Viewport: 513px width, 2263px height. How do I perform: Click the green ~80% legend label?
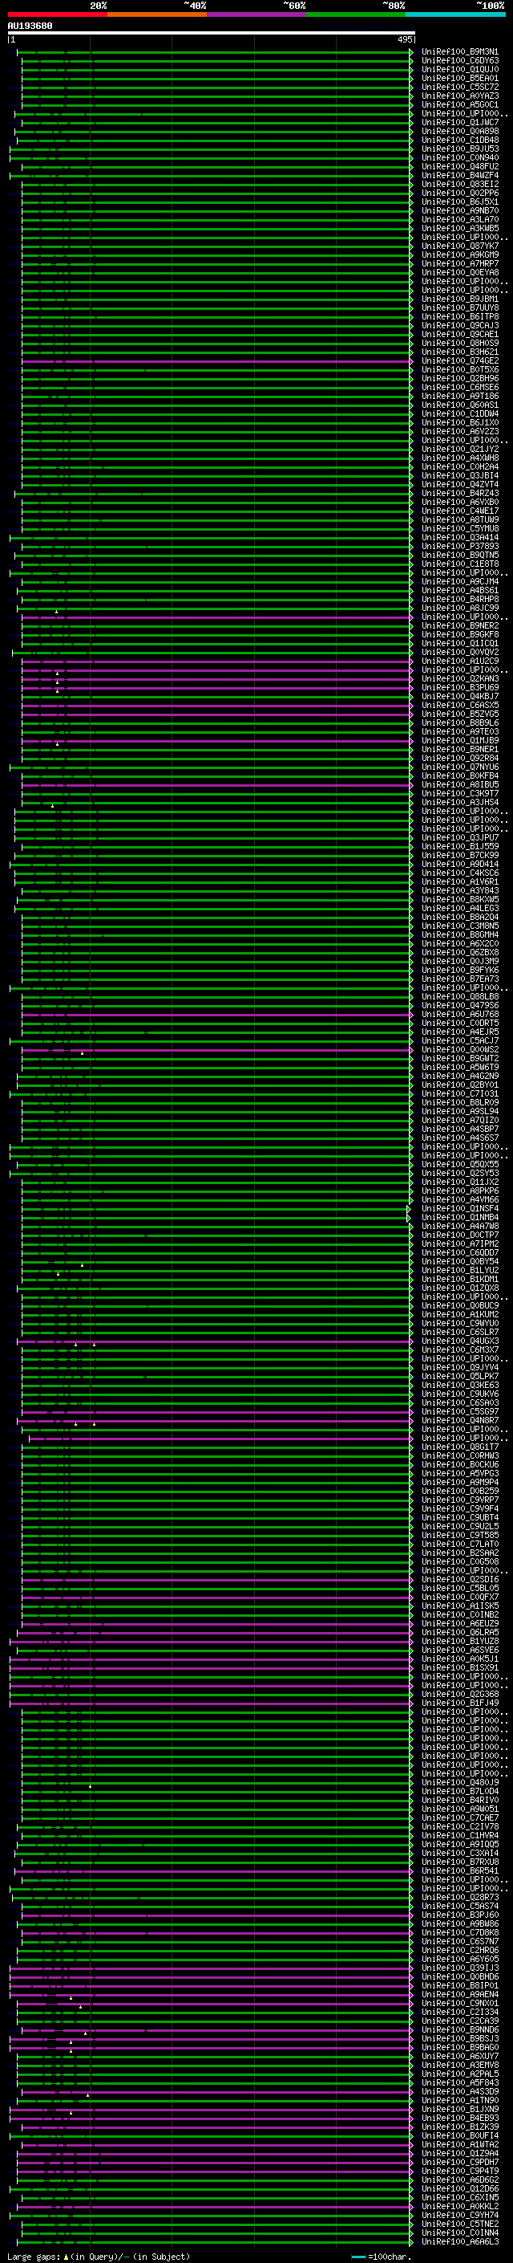click(394, 6)
